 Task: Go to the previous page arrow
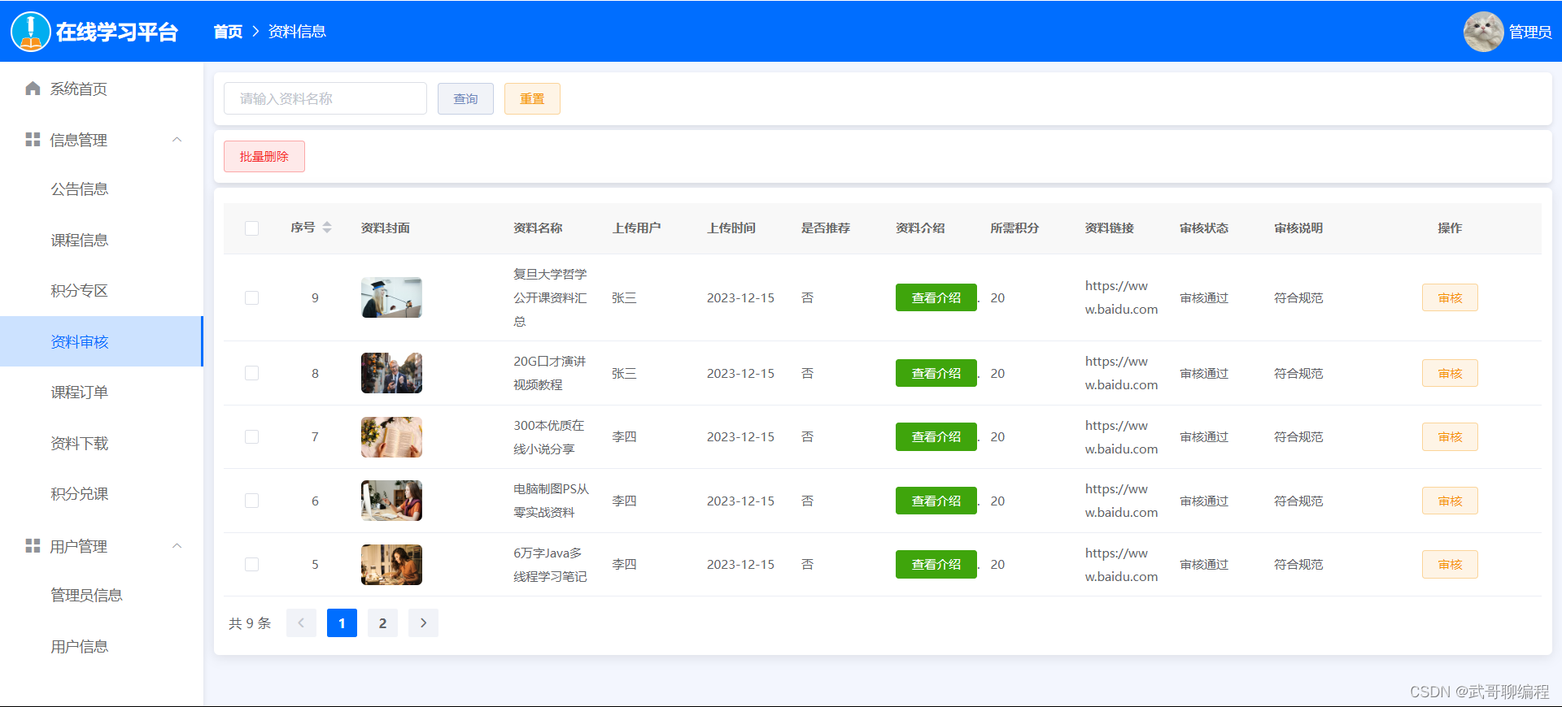tap(301, 623)
